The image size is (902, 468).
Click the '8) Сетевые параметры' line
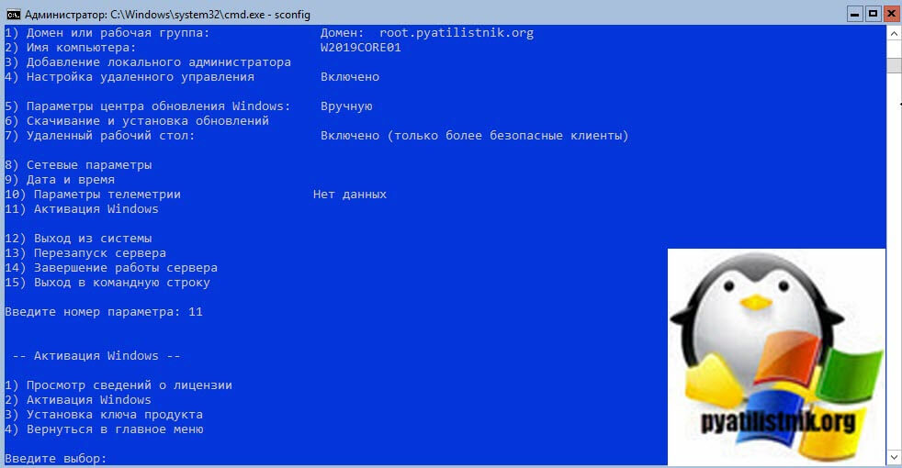pos(78,165)
